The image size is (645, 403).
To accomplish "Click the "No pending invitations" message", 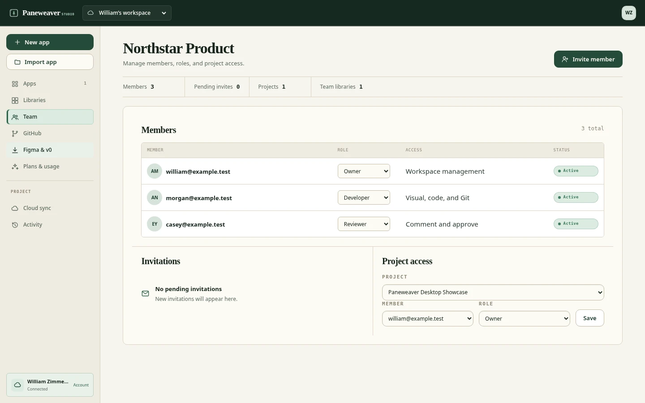I will 189,289.
